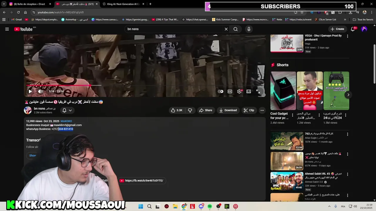Screen dimensions: 376x211
Task: Open the bn nsns channel avatar
Action: [x=28, y=110]
